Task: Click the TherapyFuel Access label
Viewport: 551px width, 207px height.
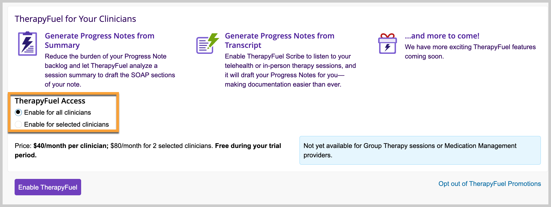Action: point(50,101)
